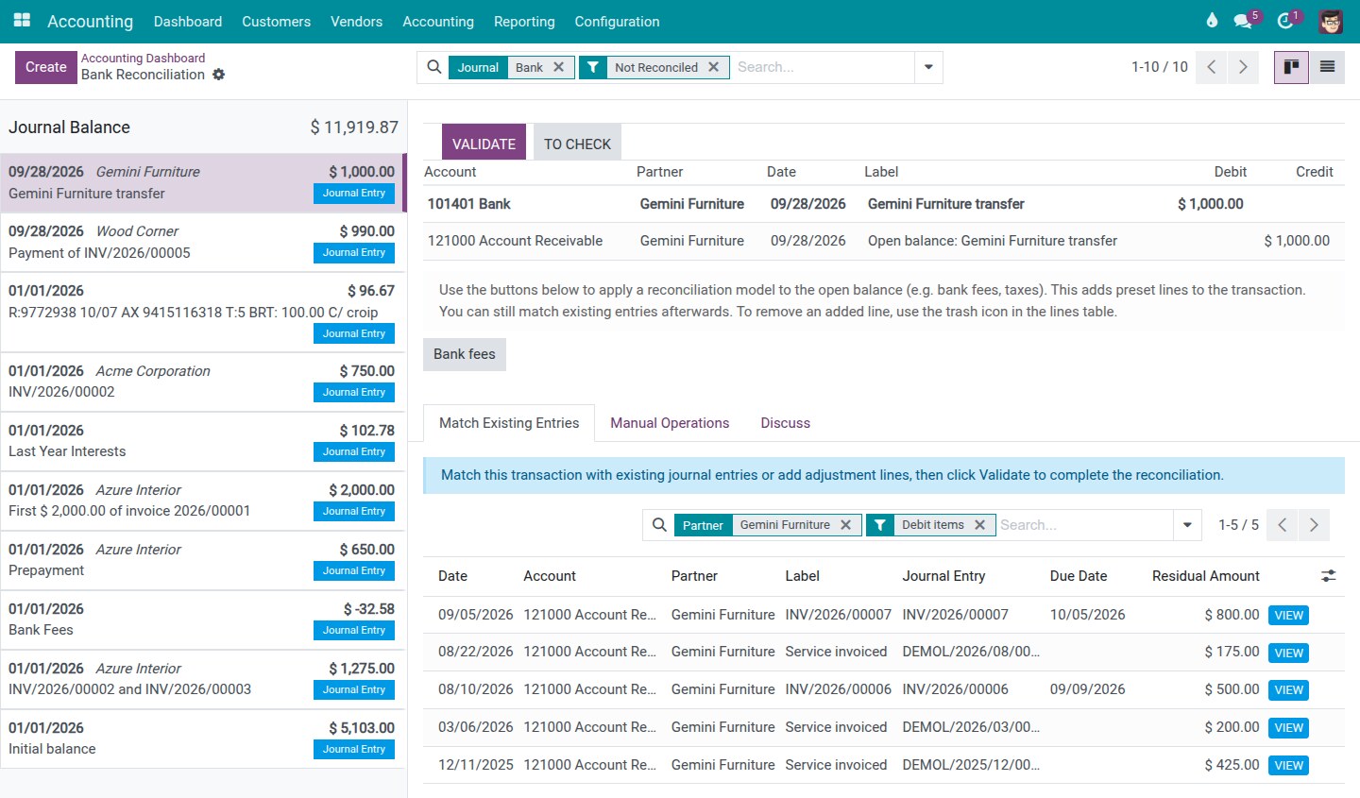Click the gear icon next to Bank Reconciliation
Screen dimensions: 1360x798
[219, 75]
